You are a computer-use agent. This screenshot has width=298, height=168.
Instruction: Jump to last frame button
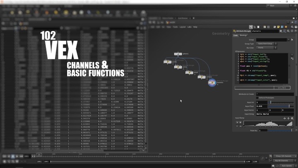pyautogui.click(x=21, y=156)
